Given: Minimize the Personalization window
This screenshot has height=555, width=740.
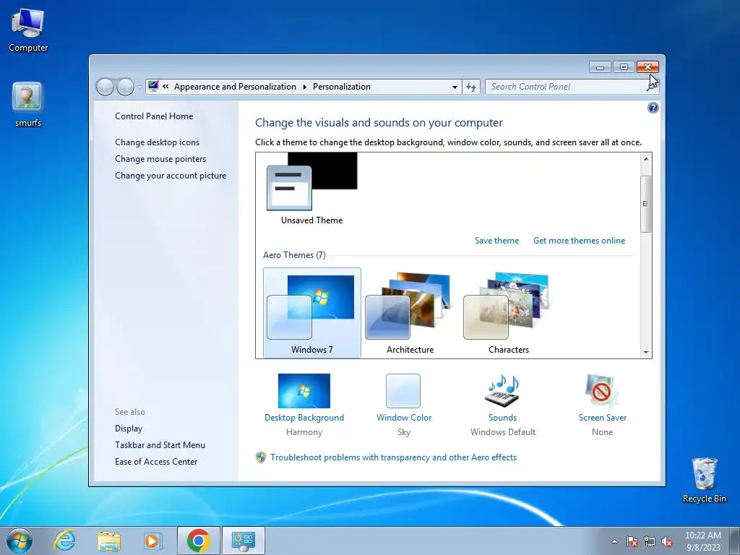Looking at the screenshot, I should pyautogui.click(x=600, y=67).
